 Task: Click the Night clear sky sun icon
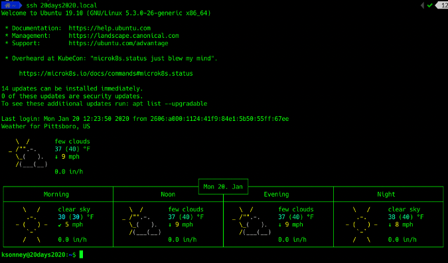362,224
